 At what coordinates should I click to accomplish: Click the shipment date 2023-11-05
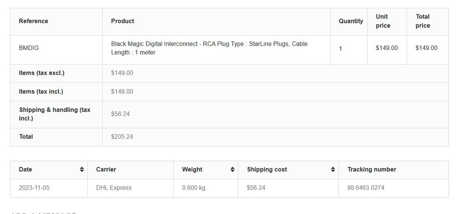(x=34, y=188)
